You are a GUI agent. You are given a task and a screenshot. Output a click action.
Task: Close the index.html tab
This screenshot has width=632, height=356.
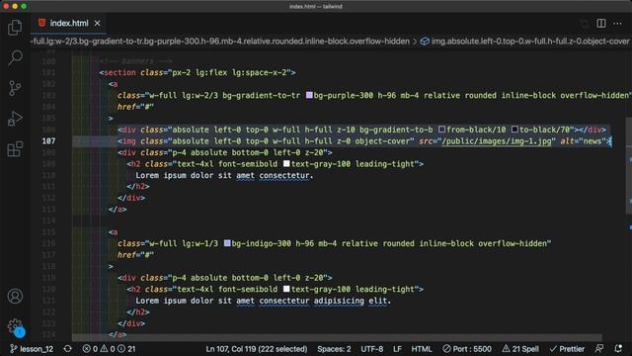97,24
